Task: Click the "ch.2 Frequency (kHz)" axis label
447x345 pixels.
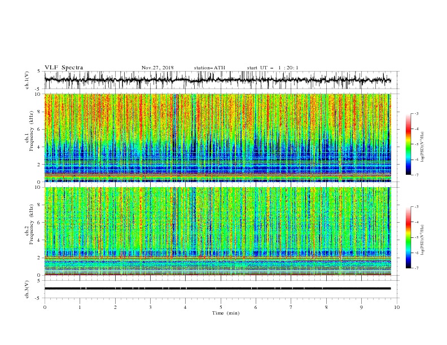Action: [29, 224]
